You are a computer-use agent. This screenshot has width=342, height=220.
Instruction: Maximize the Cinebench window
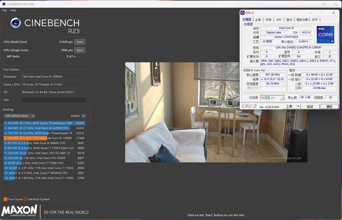pos(324,4)
